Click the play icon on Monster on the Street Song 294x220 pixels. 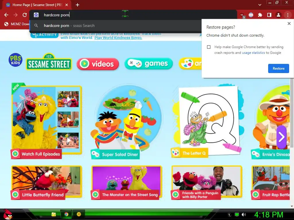[95, 195]
